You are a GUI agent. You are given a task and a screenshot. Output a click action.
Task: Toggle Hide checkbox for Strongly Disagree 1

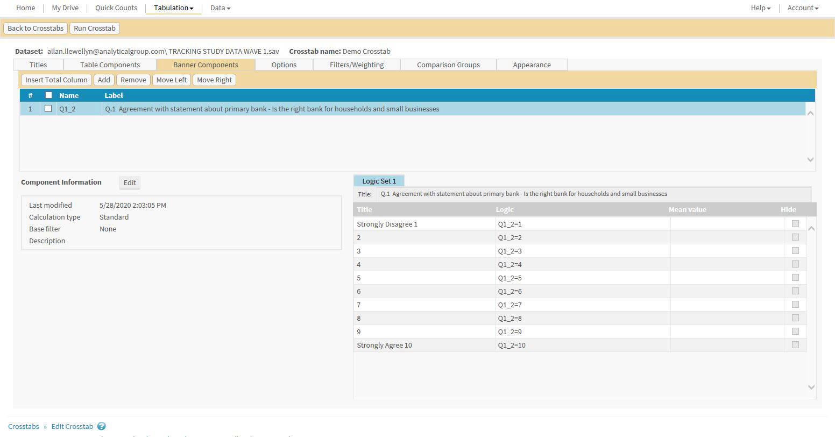[795, 224]
